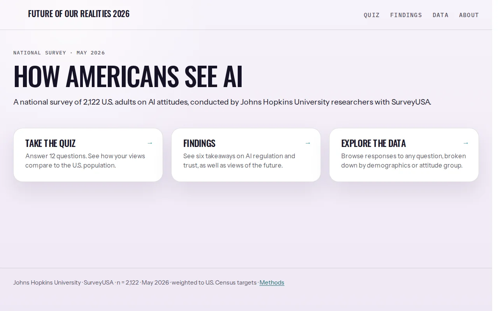Image resolution: width=498 pixels, height=311 pixels.
Task: Click the arrow on Take the Quiz card
Action: (x=150, y=143)
